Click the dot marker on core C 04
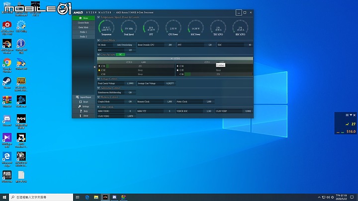The width and height of the screenshot is (358, 201). 178,66
